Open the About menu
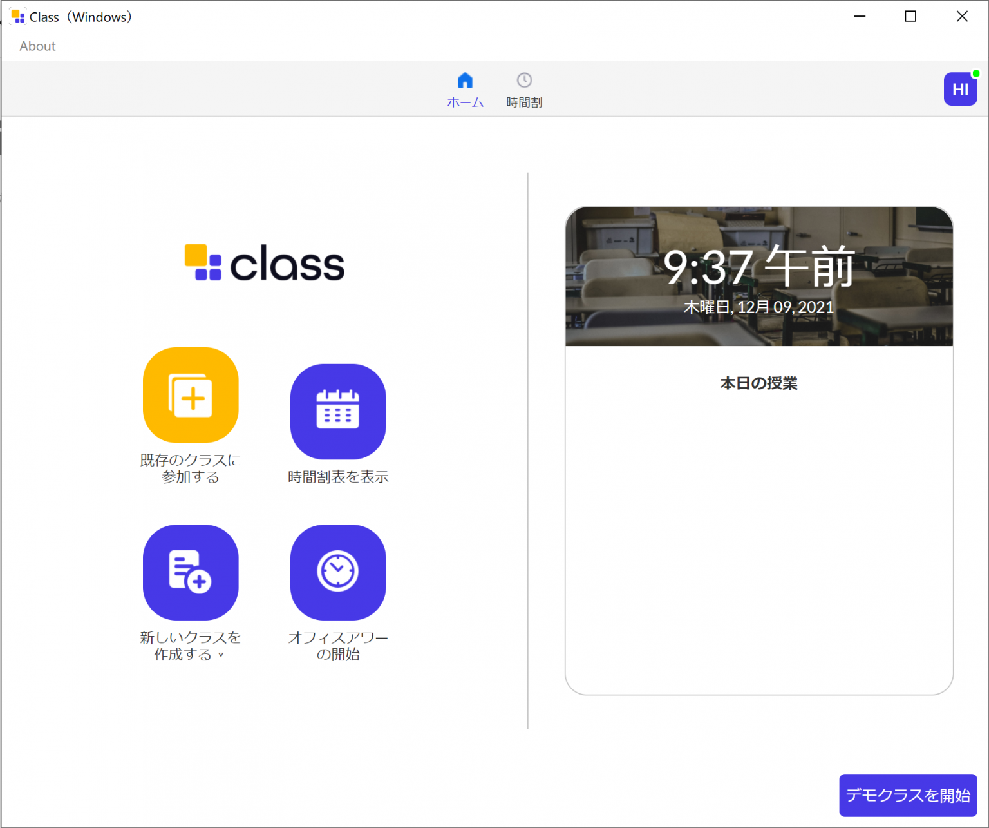 (37, 46)
